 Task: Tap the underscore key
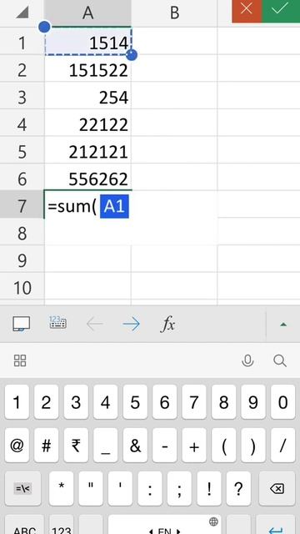tap(106, 446)
